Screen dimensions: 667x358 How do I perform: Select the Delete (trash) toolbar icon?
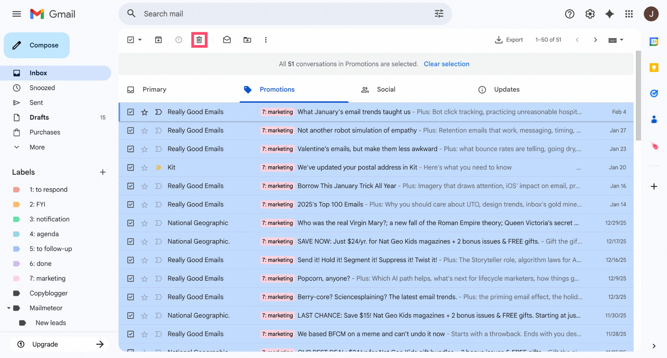(x=199, y=40)
